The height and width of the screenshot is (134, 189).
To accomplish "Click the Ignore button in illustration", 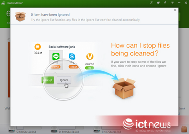I will (64, 80).
